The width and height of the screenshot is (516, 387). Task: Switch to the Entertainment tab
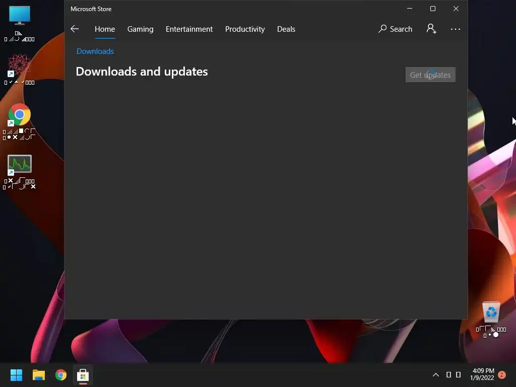tap(189, 29)
